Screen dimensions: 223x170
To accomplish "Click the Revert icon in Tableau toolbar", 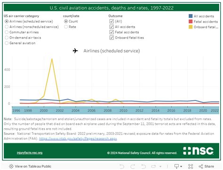I will click(143, 166).
